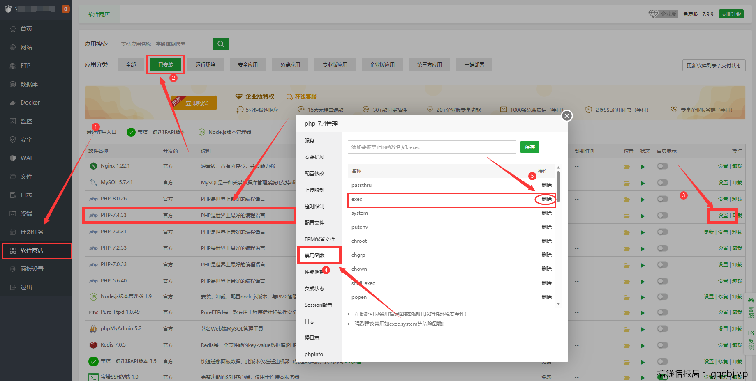756x381 pixels.
Task: Switch to the 运行环境 category tab
Action: [x=205, y=64]
